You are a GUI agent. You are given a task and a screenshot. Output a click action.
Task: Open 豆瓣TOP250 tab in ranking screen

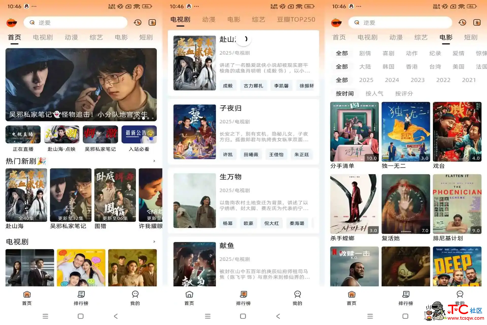296,20
